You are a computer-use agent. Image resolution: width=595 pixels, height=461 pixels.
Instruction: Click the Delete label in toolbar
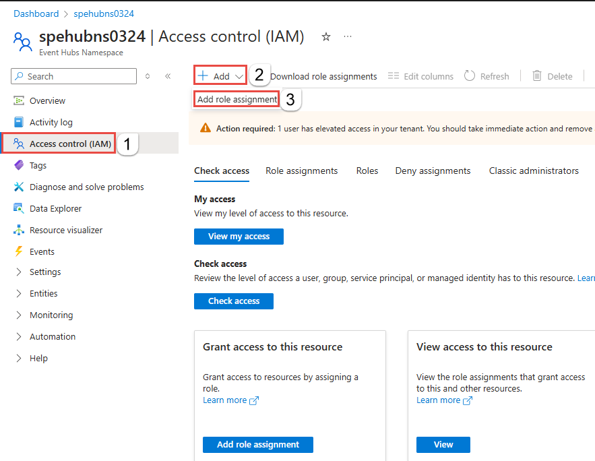pos(560,77)
